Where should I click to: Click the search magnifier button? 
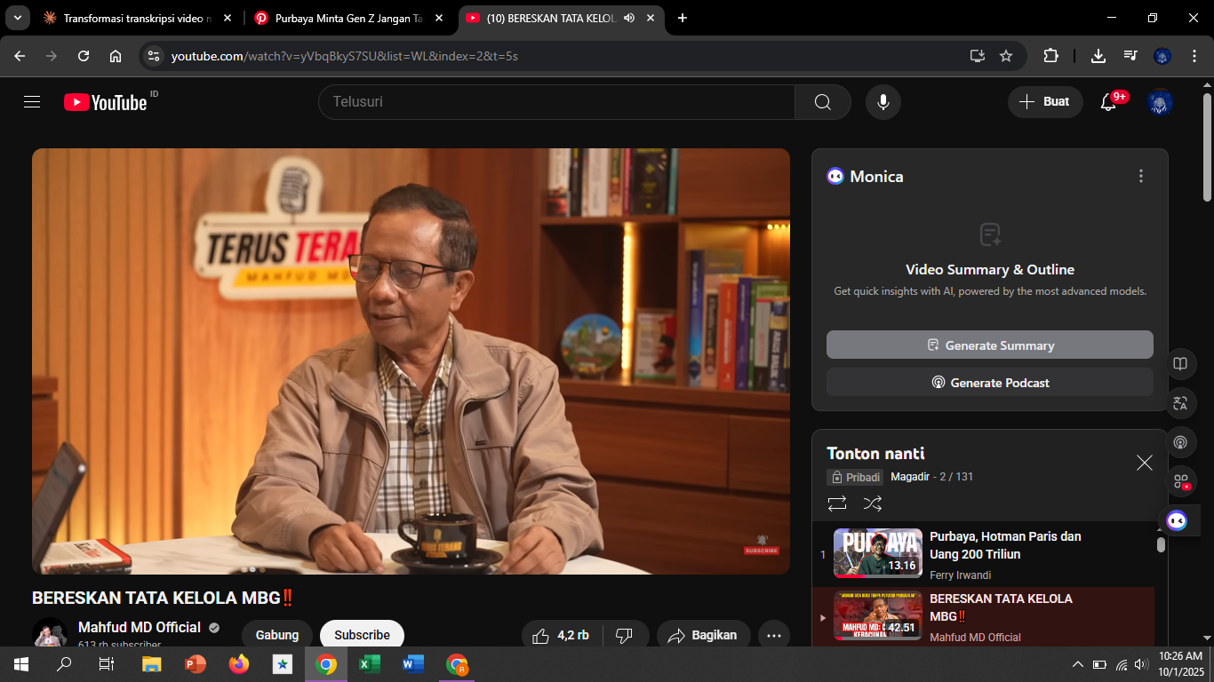822,102
